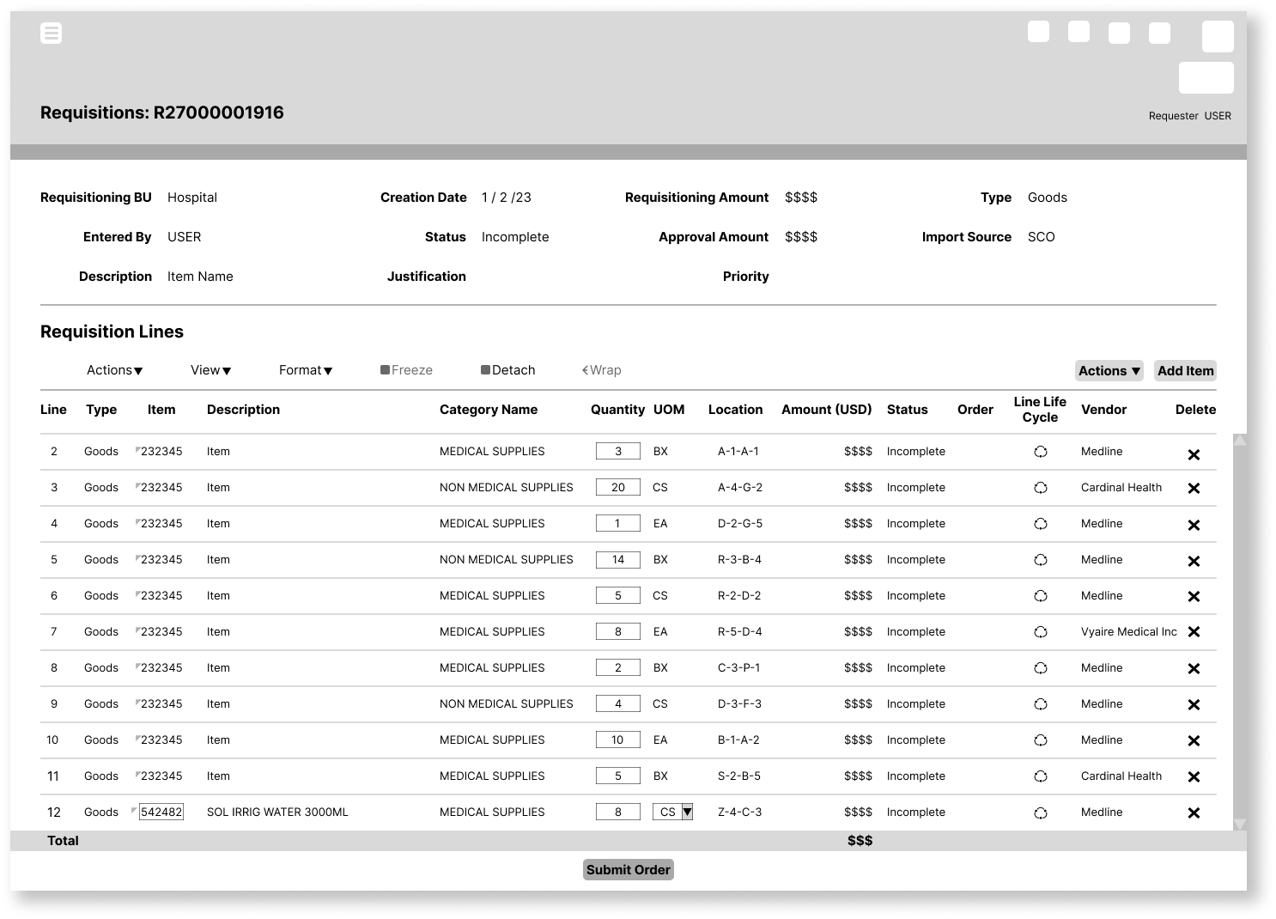Edit quantity field on line 12
Screen dimensions: 1276x919
[618, 812]
